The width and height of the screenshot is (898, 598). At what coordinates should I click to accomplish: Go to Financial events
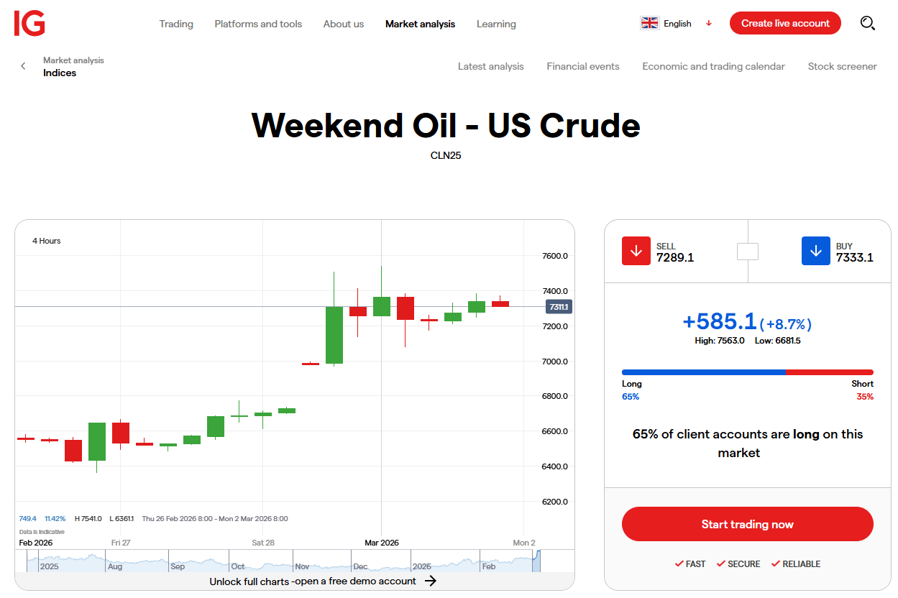(x=583, y=66)
